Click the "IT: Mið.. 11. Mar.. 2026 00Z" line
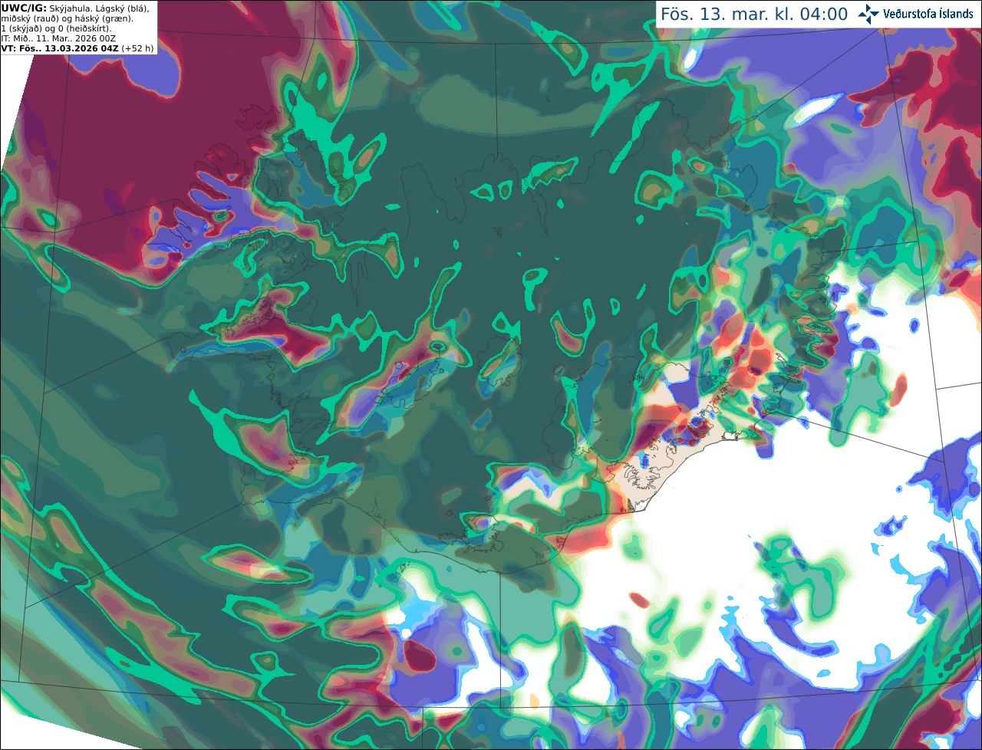The image size is (982, 750). tap(58, 38)
